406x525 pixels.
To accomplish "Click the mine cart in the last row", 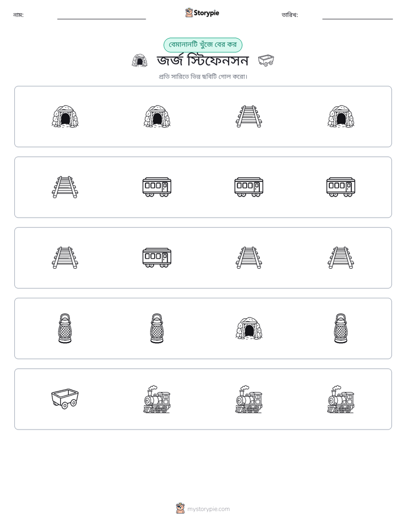I will click(65, 398).
